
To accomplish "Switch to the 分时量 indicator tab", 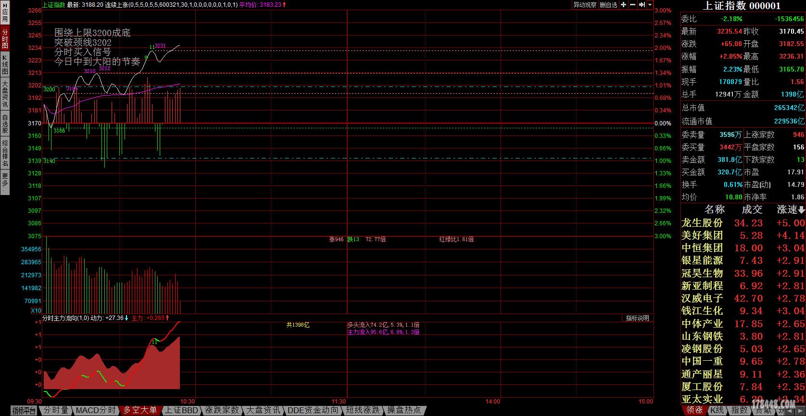I will point(56,410).
